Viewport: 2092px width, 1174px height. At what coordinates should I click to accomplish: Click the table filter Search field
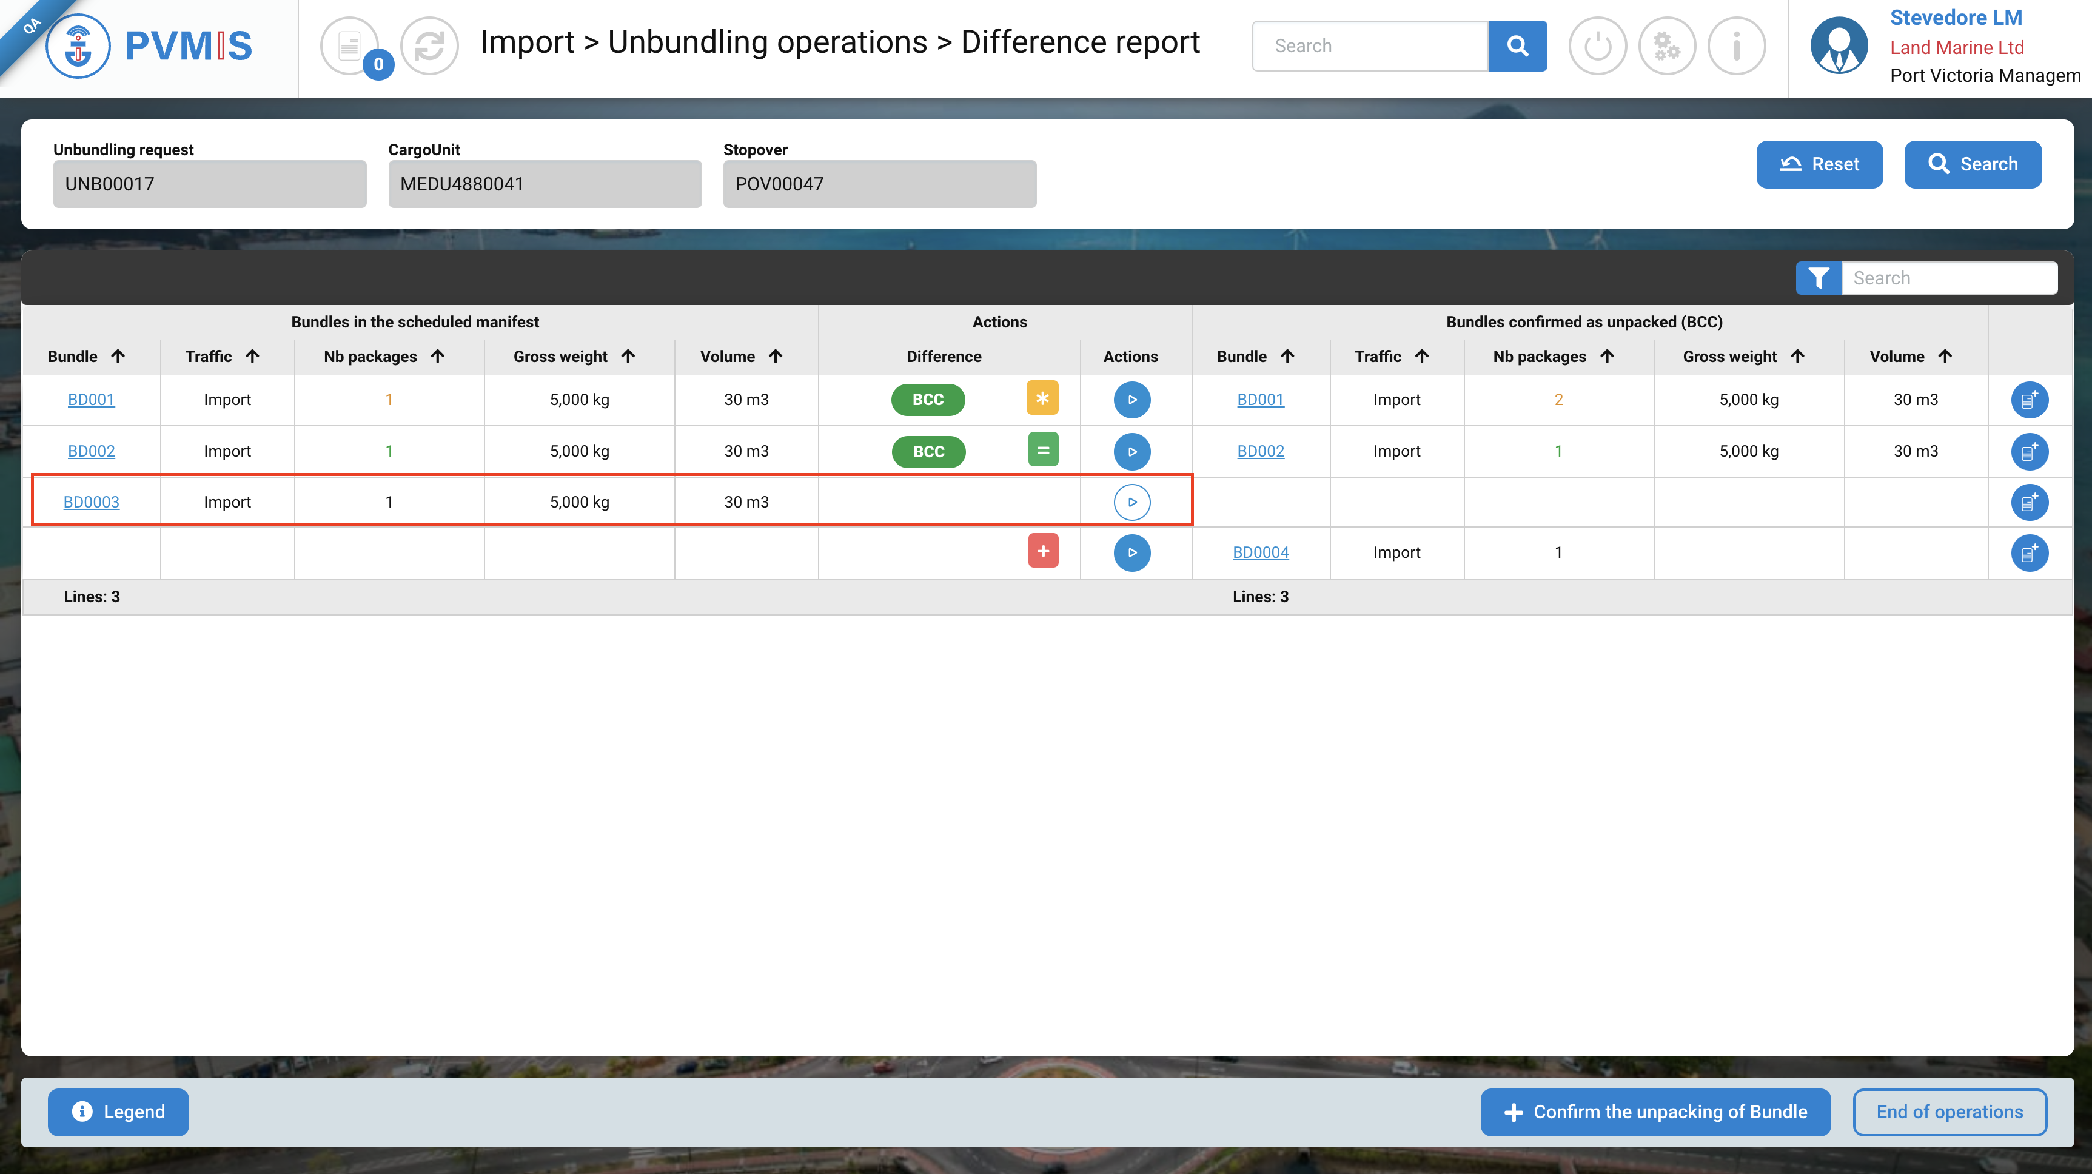click(x=1948, y=278)
